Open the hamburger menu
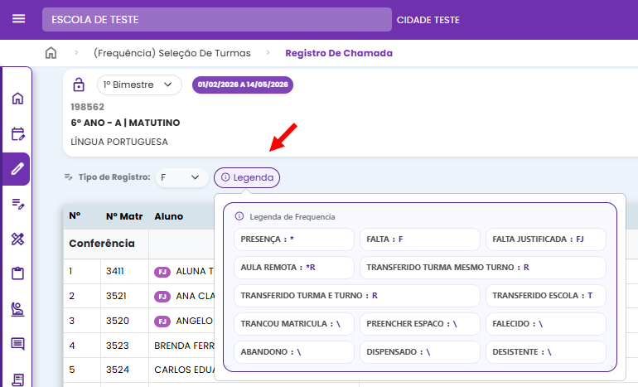 (x=19, y=19)
